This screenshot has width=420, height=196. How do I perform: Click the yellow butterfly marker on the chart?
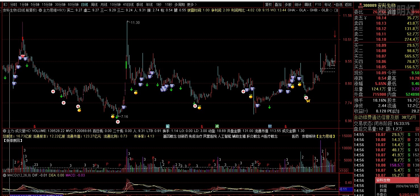pyautogui.click(x=308, y=101)
